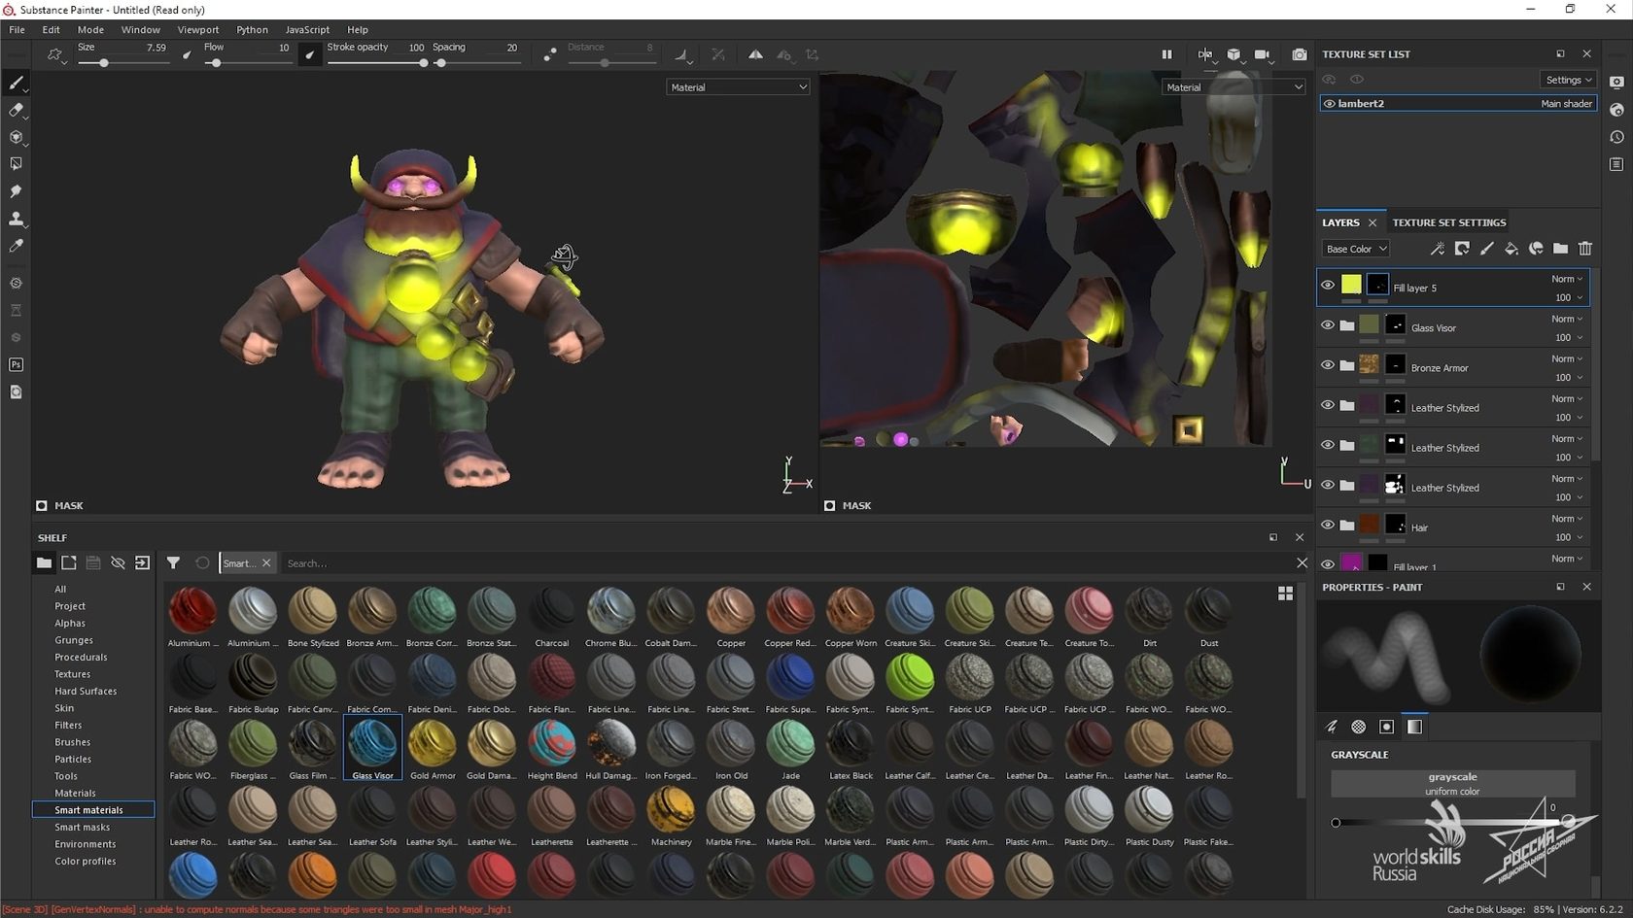Switch to the Layers tab
The image size is (1633, 918).
coord(1340,222)
